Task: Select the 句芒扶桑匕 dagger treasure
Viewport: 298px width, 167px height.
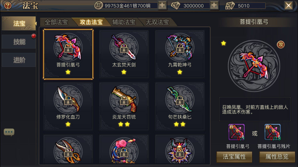Action: click(180, 106)
